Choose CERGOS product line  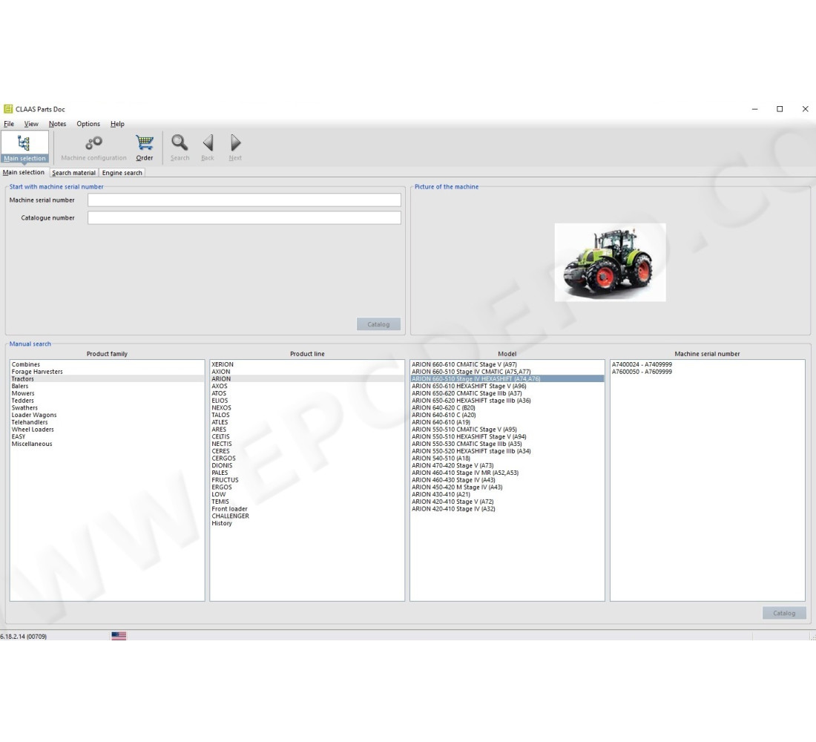307,459
